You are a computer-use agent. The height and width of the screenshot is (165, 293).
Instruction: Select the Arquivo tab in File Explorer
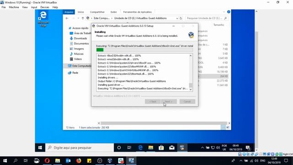(x=69, y=12)
